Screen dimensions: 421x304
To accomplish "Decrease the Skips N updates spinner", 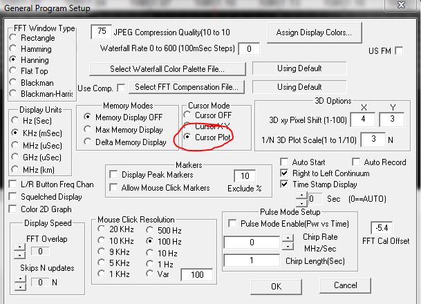I will tap(19, 285).
